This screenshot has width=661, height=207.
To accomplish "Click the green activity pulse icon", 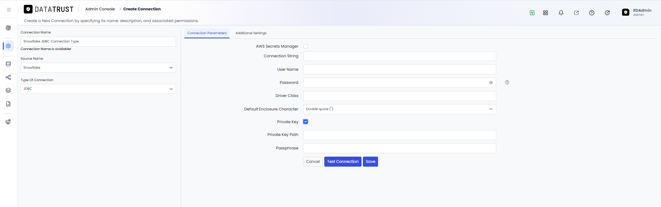I will (532, 13).
